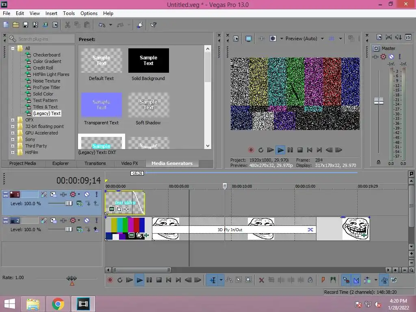Toggle lock fader channels on Master bus

tap(379, 162)
